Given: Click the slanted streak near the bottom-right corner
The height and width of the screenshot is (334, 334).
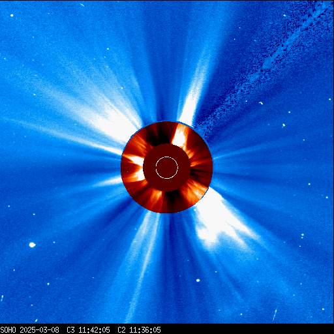Looking at the screenshot, I should tap(275, 314).
